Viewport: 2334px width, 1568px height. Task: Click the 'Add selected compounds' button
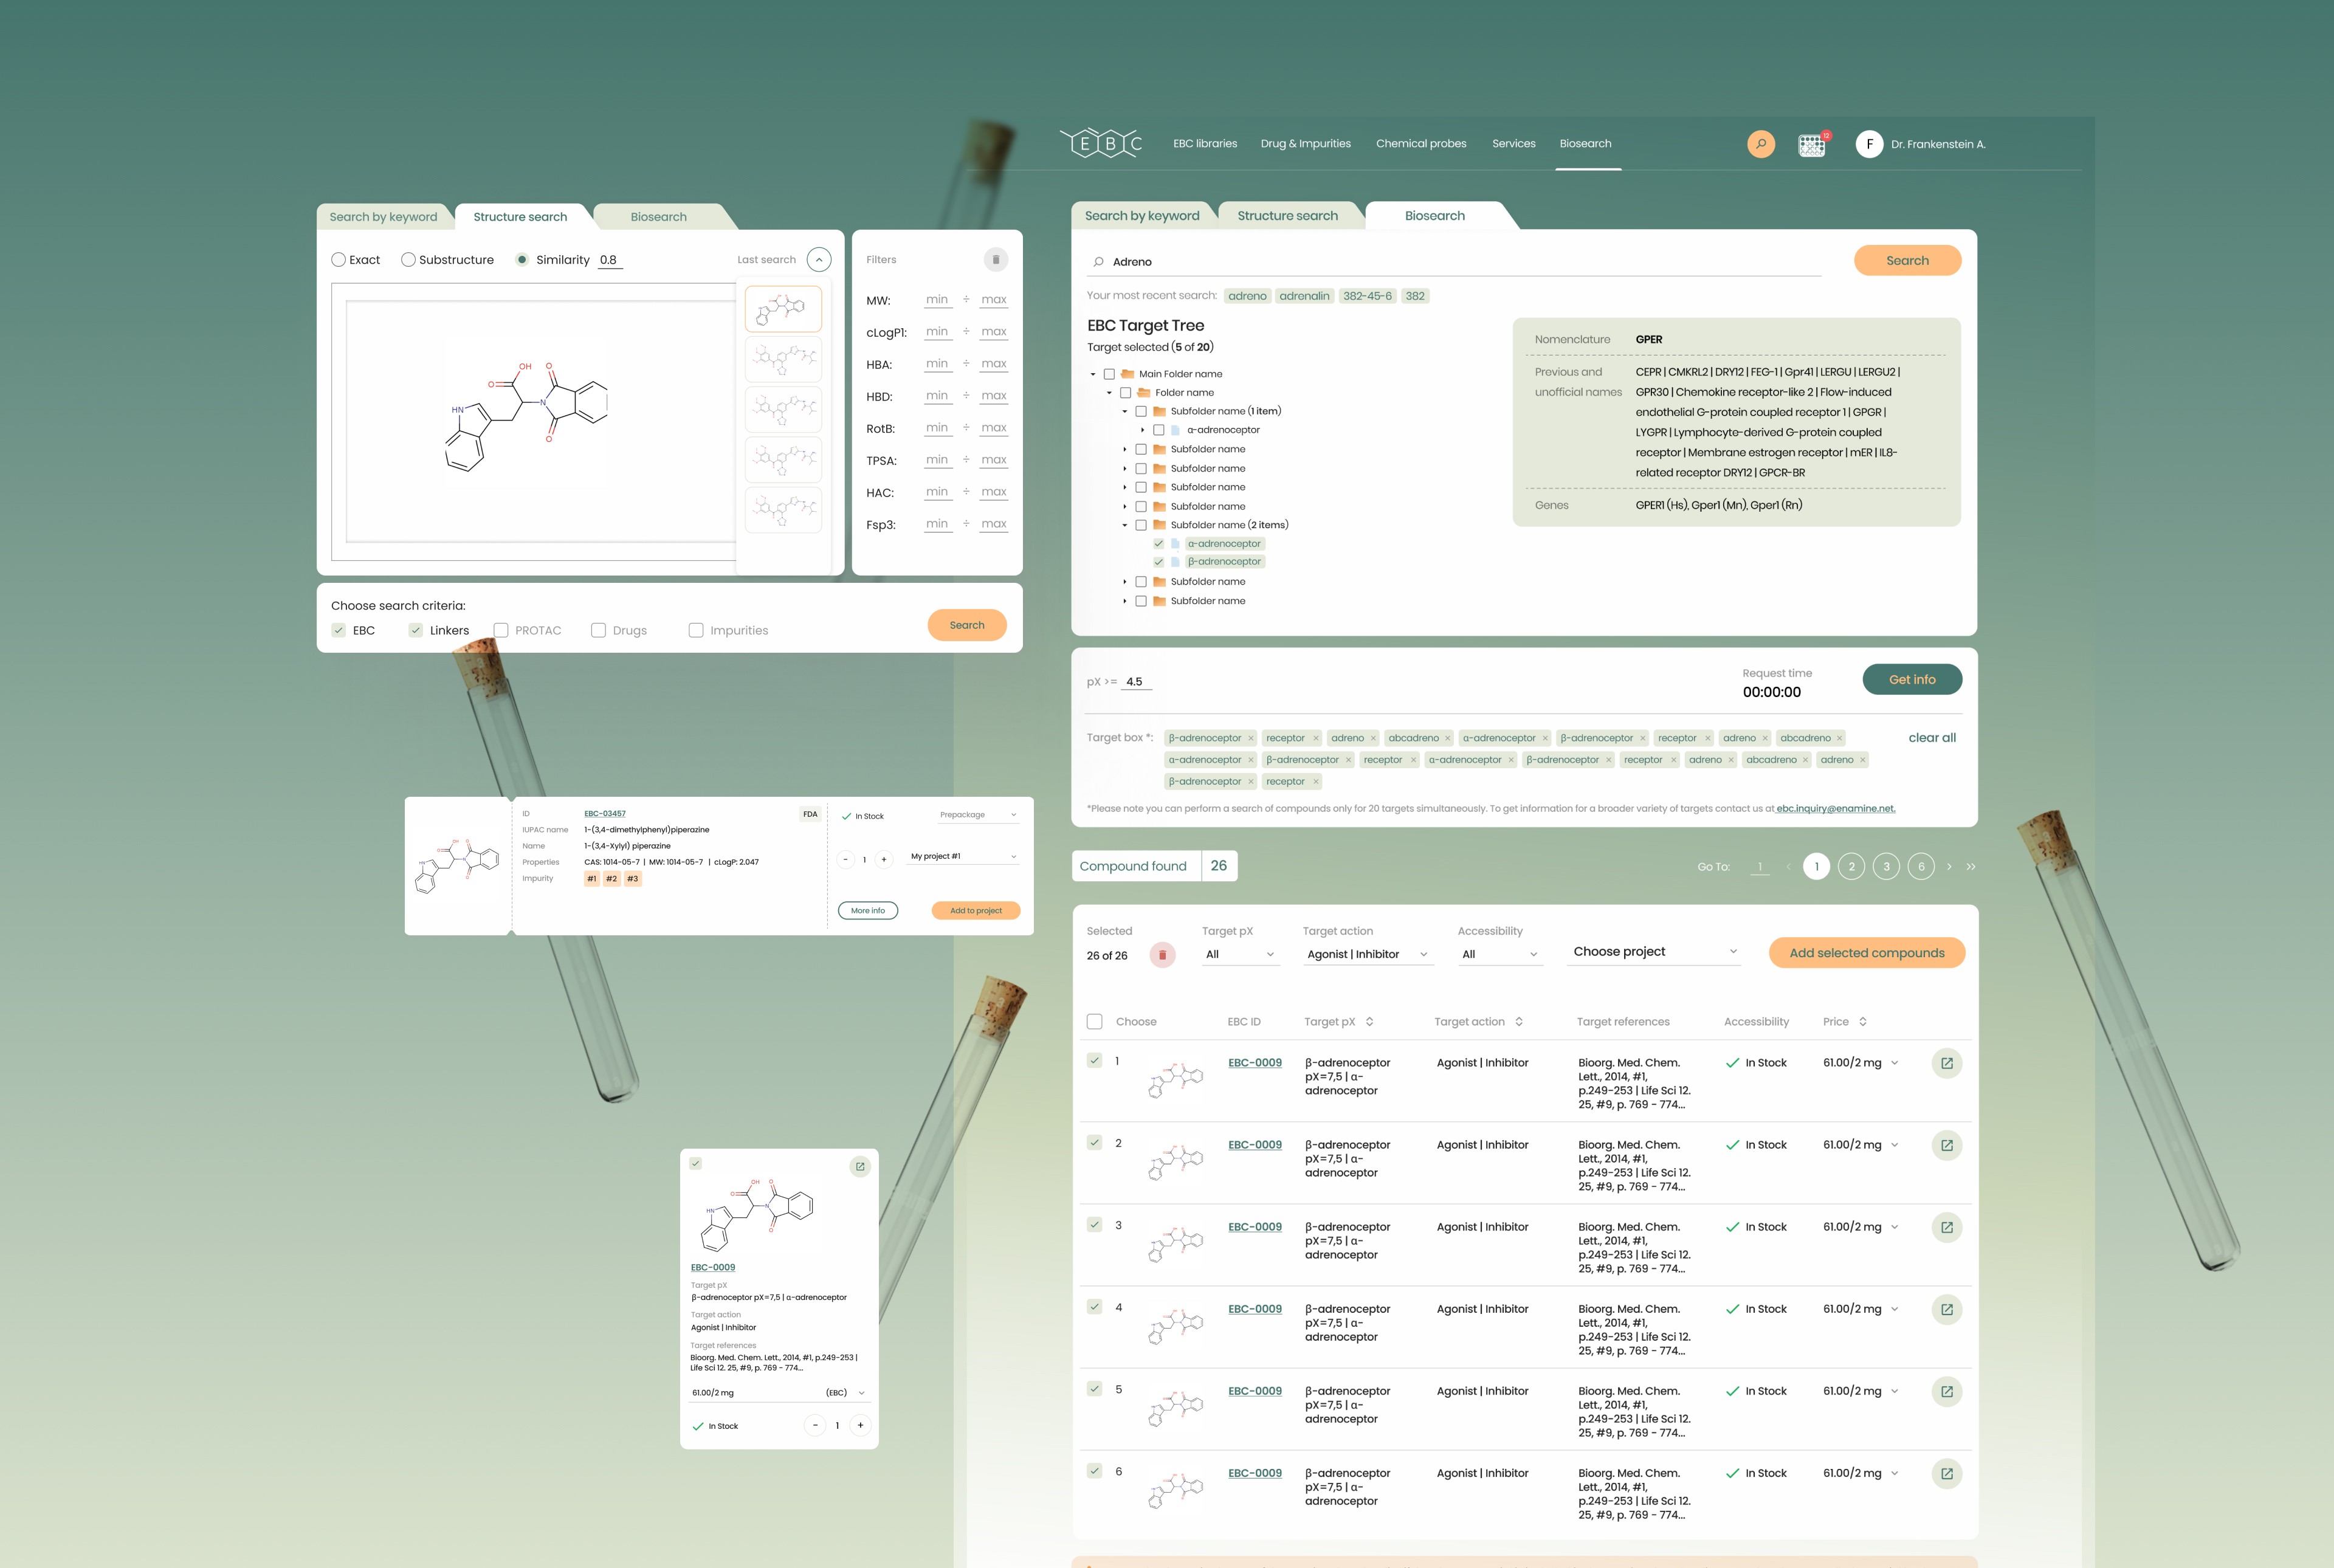pos(1866,953)
